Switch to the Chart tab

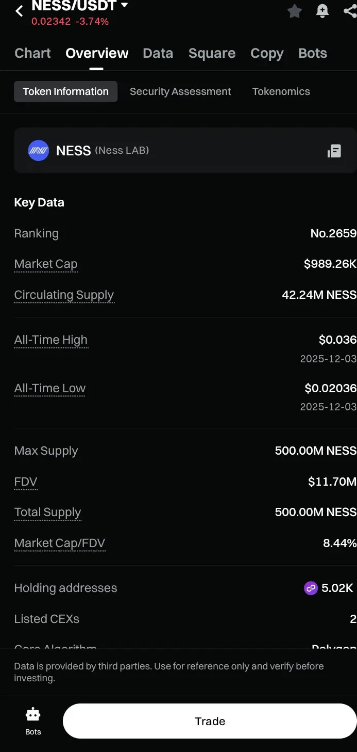click(x=32, y=53)
